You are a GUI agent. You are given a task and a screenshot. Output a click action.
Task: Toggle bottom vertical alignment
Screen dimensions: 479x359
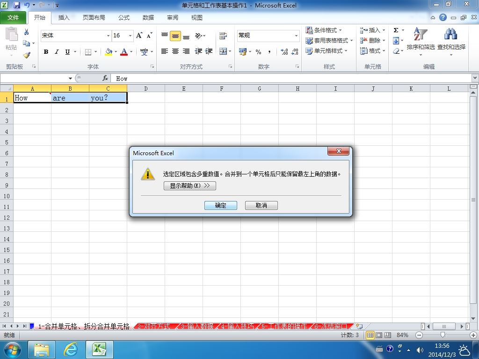click(x=186, y=36)
